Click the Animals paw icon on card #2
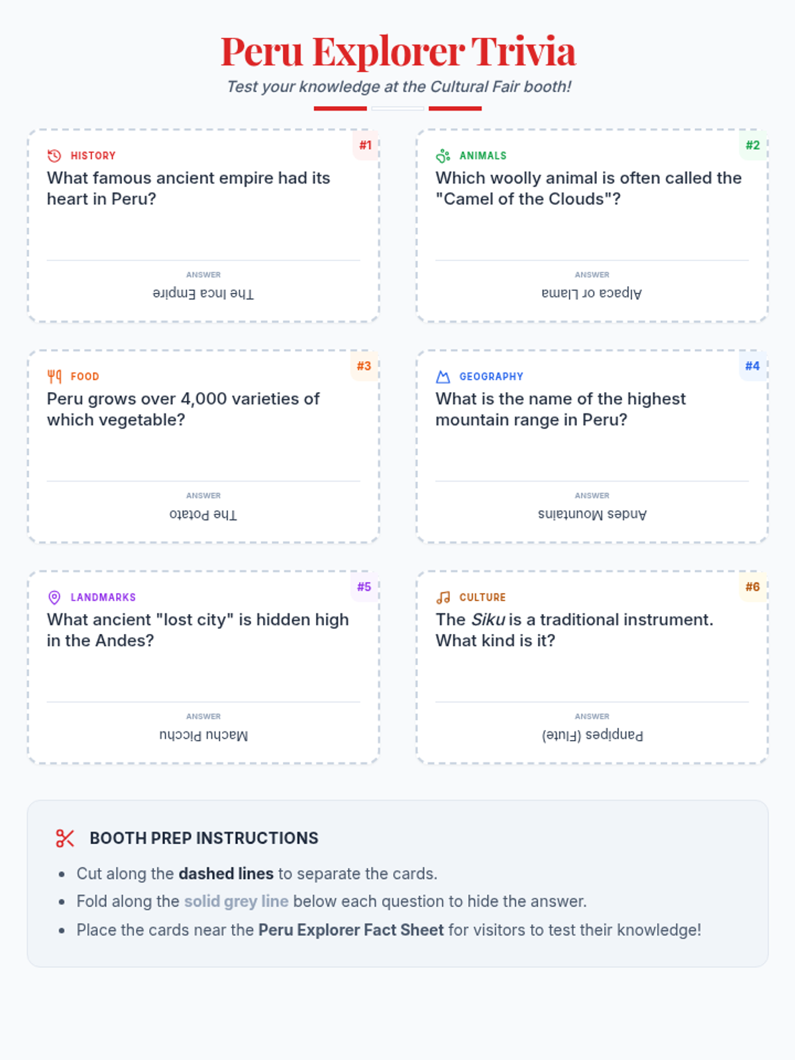This screenshot has height=1060, width=795. tap(443, 156)
